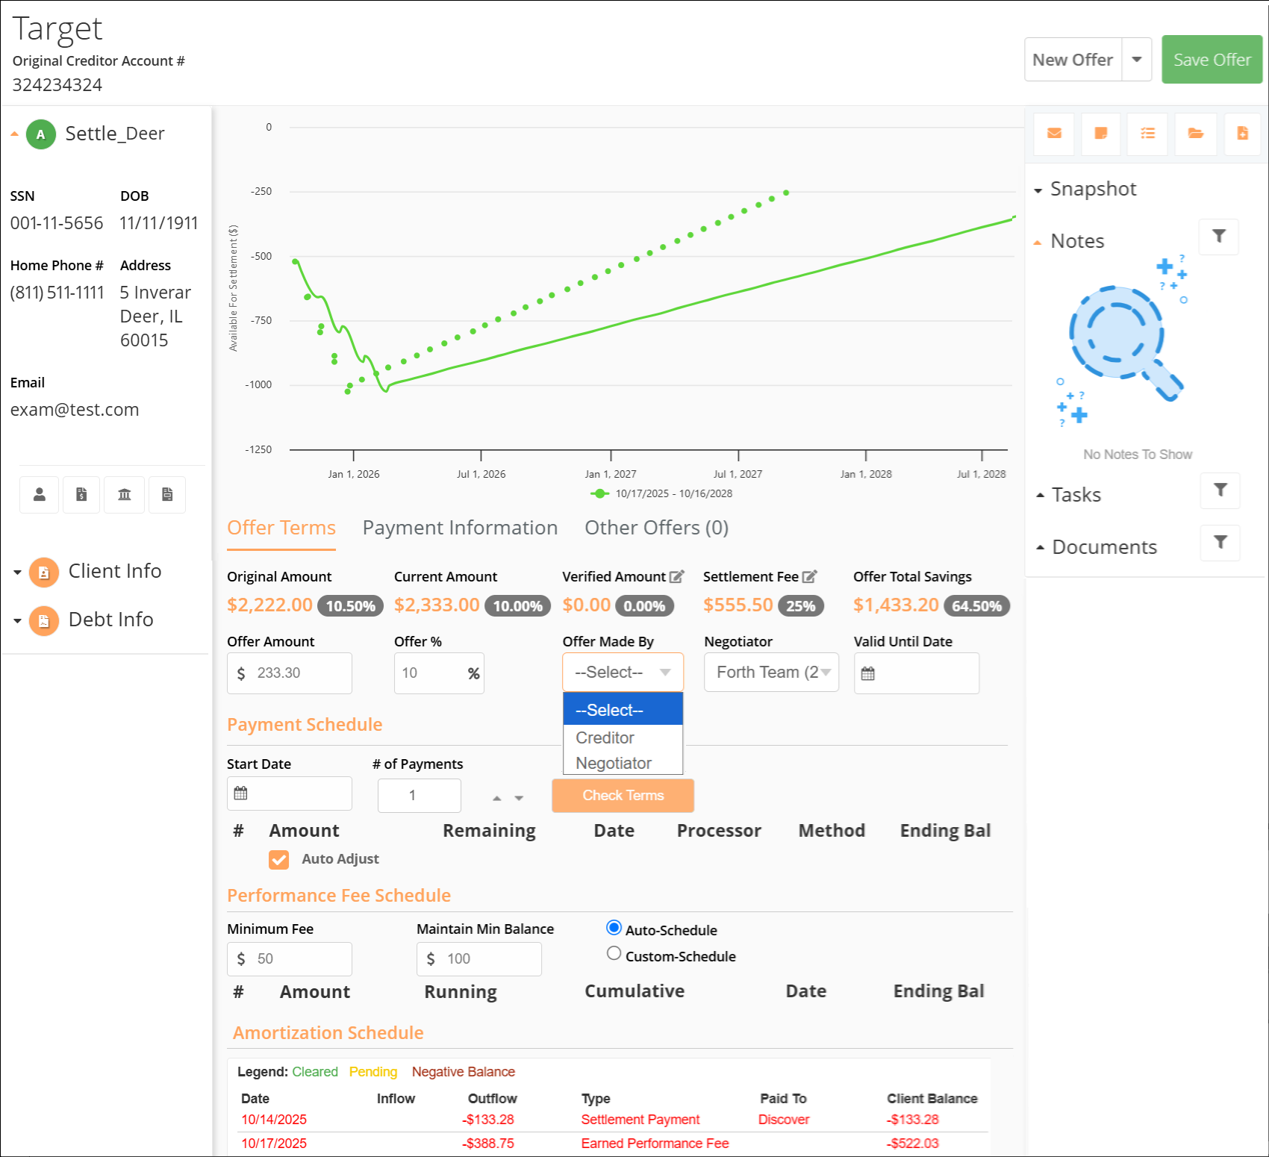1269x1157 pixels.
Task: Select the Custom-Schedule radio button
Action: (614, 953)
